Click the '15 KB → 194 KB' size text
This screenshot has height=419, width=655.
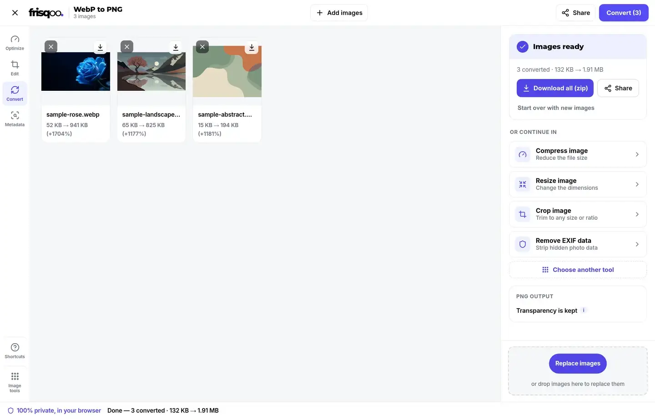[x=218, y=125]
